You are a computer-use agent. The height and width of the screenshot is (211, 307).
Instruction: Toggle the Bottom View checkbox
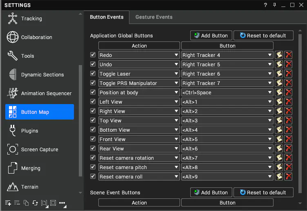click(x=93, y=130)
